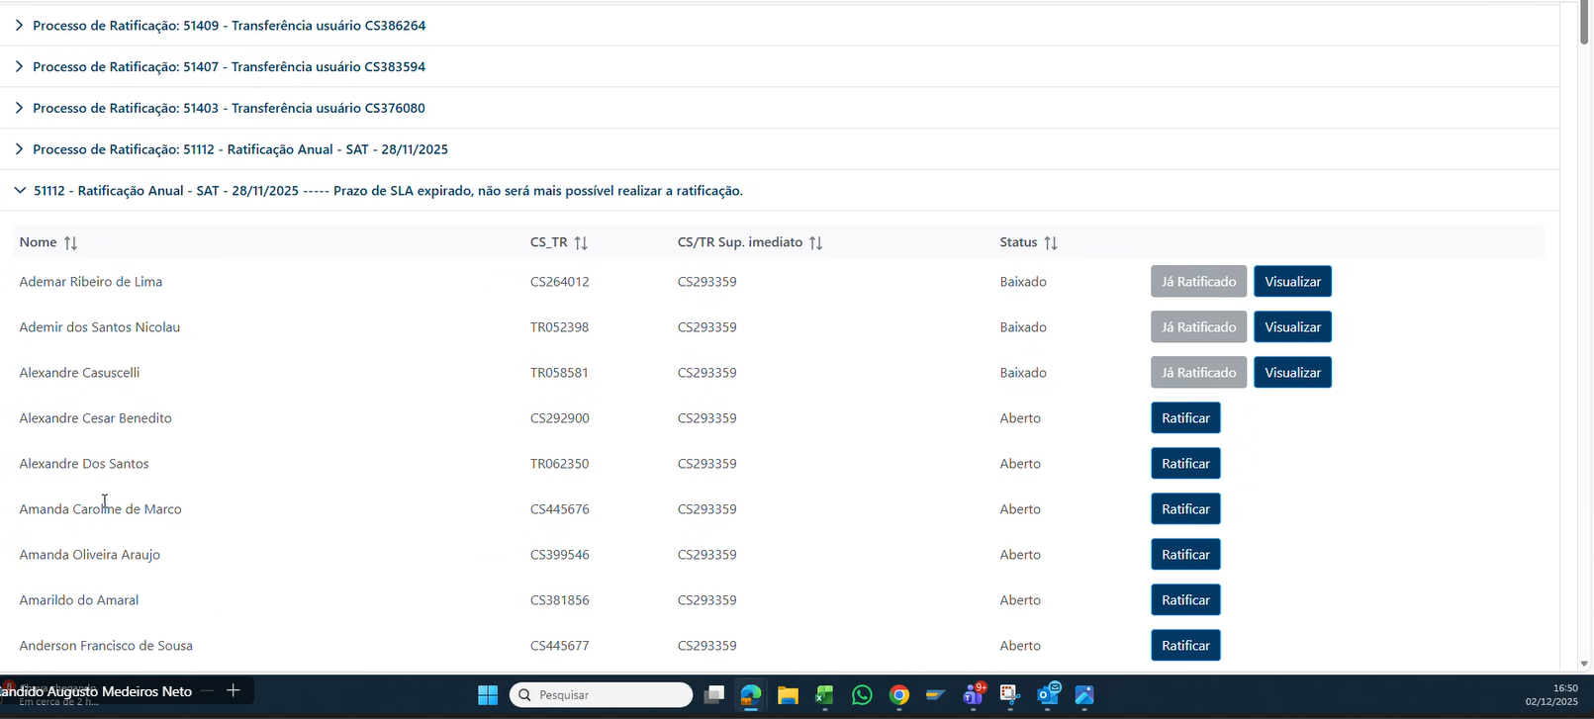Image resolution: width=1594 pixels, height=719 pixels.
Task: Collapse the 51112 expired SLA section
Action: click(x=20, y=191)
